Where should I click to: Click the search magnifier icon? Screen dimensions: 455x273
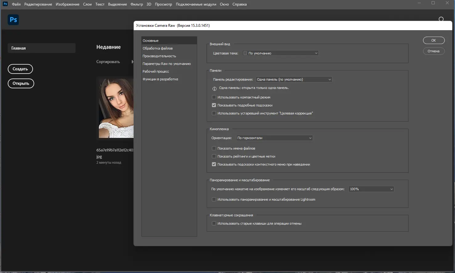[441, 19]
